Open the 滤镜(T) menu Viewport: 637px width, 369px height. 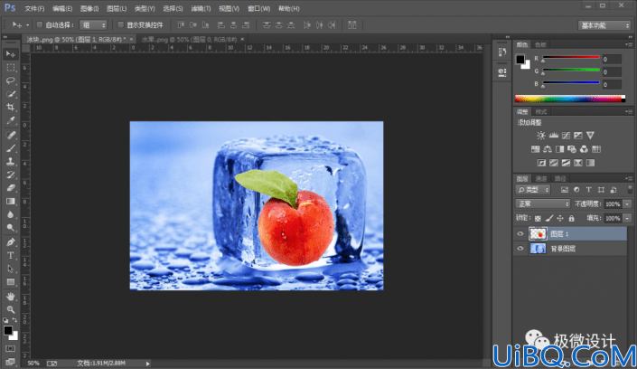click(x=201, y=8)
